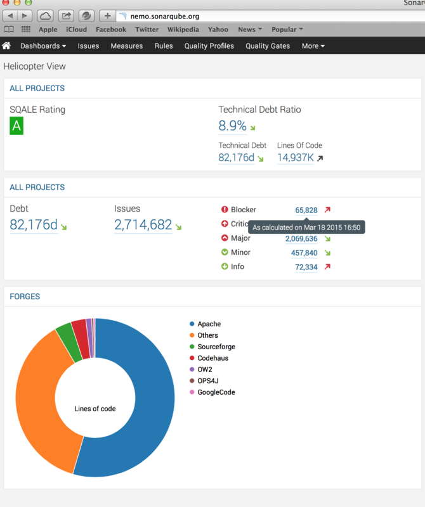Click the Minor severity icon
The width and height of the screenshot is (425, 507).
[x=225, y=252]
